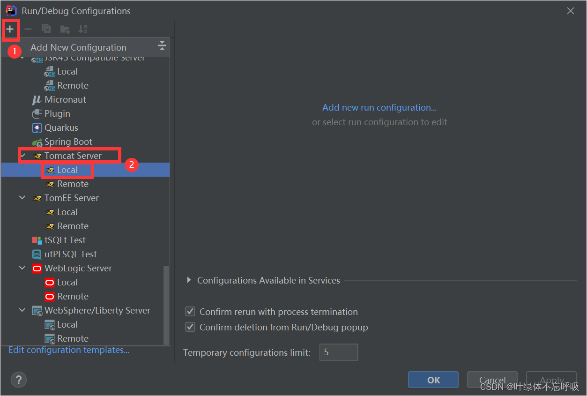The height and width of the screenshot is (396, 587).
Task: Choose the Spring Boot configuration type
Action: coord(68,142)
